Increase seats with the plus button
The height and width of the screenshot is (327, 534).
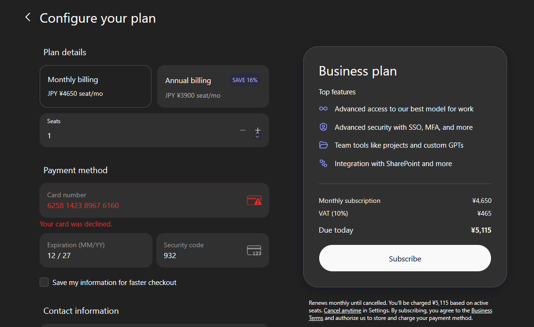257,130
